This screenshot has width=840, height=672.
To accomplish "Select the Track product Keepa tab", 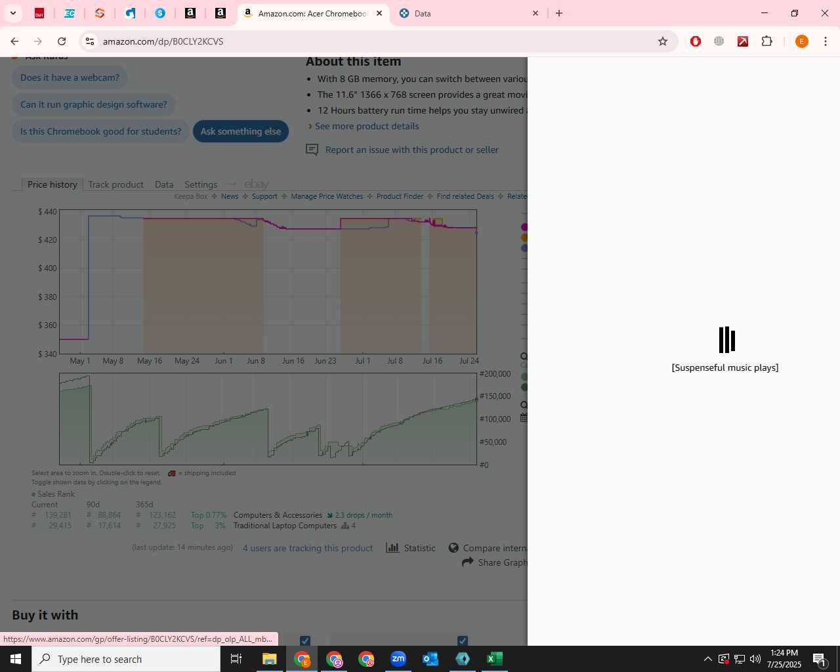I will point(116,184).
